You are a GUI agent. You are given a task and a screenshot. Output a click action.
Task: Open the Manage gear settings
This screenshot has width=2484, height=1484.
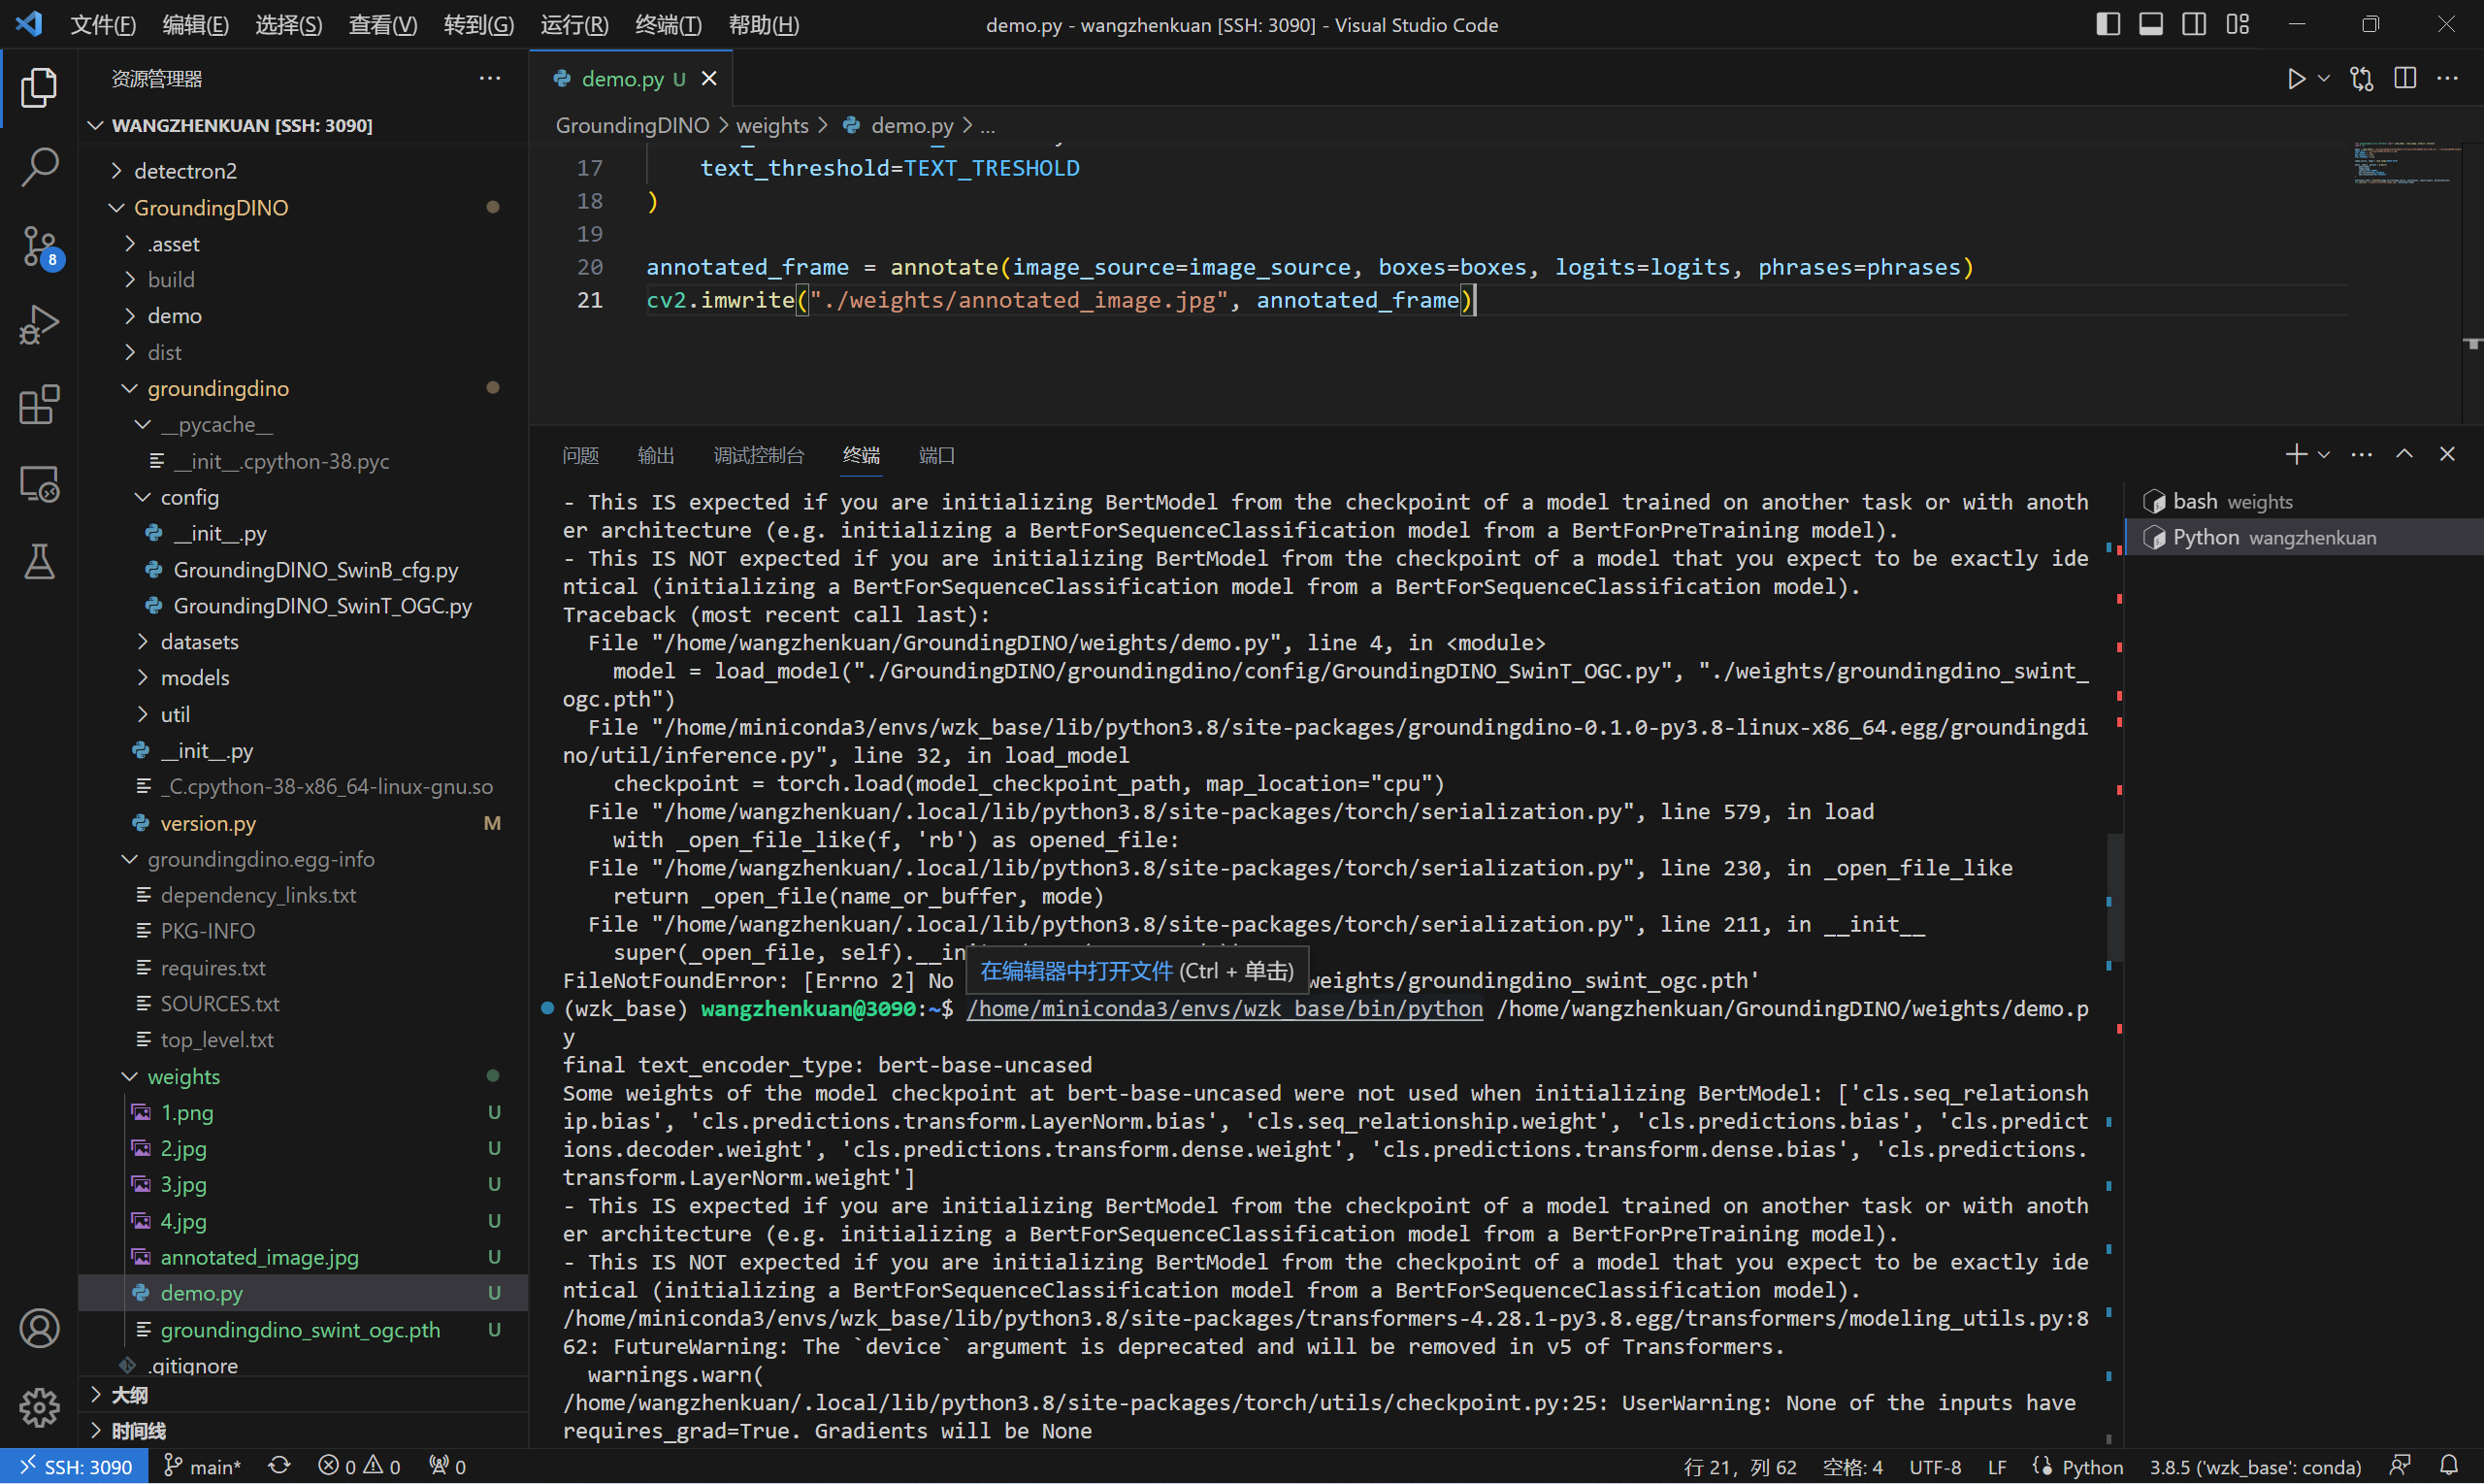pos(39,1407)
